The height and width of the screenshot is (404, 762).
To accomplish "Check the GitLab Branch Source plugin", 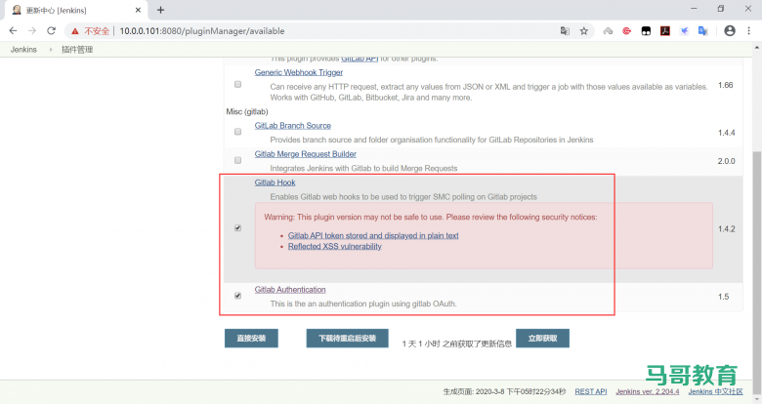I will click(x=237, y=132).
